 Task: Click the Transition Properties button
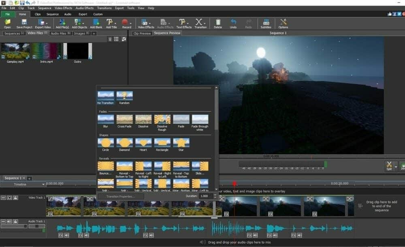click(x=120, y=196)
